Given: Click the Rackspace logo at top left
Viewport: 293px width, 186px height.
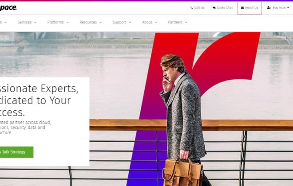Looking at the screenshot, I should (8, 8).
